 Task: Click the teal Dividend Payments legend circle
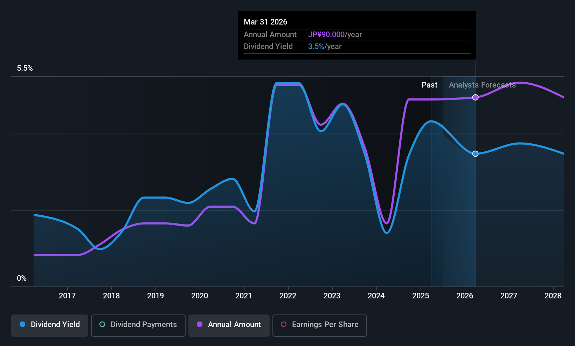(x=102, y=325)
